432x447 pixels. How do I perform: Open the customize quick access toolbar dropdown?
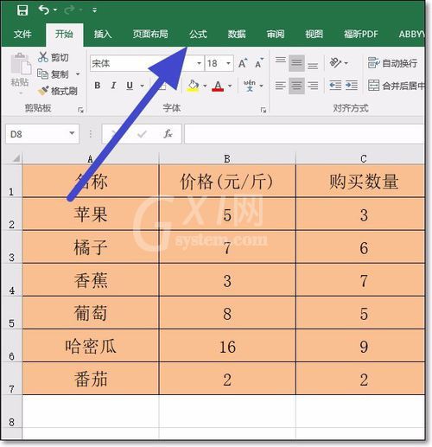pyautogui.click(x=94, y=10)
